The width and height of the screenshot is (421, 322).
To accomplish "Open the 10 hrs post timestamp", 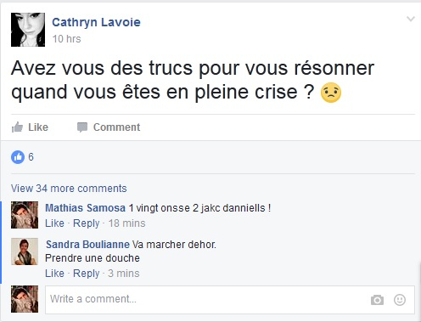I will (66, 39).
